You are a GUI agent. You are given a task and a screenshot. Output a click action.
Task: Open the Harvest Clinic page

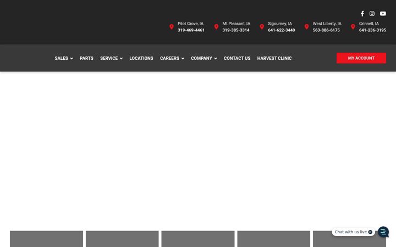pos(274,58)
